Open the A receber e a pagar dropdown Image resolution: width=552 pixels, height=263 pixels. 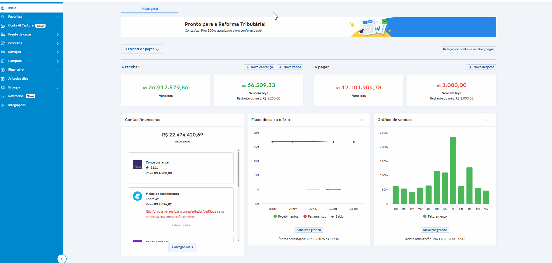pos(142,49)
